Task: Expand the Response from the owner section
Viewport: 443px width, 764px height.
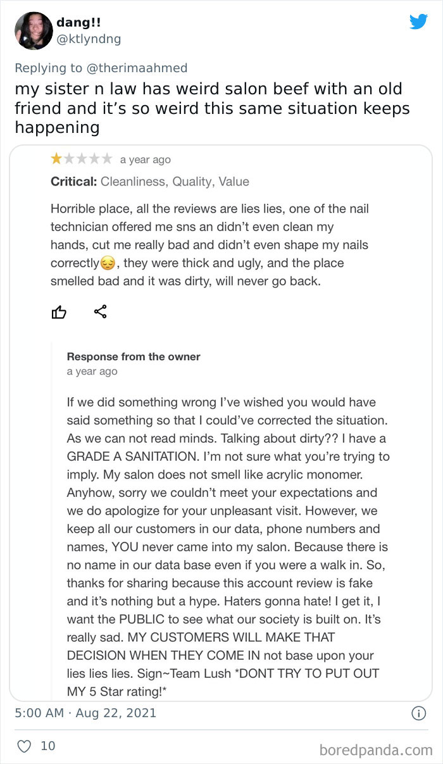Action: click(x=134, y=356)
